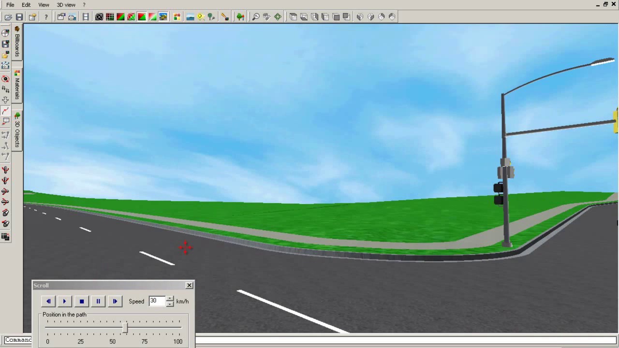Select the red curve path tool in left sidebar
This screenshot has width=619, height=348.
point(5,111)
